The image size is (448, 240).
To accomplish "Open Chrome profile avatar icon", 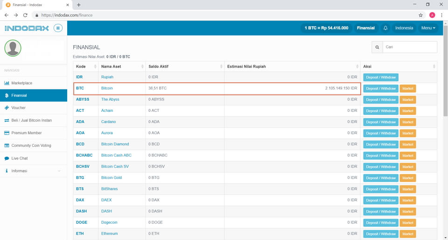I will pos(432,15).
